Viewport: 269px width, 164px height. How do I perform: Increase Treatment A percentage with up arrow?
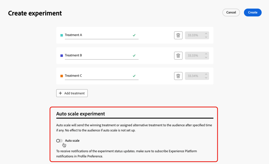206,33
